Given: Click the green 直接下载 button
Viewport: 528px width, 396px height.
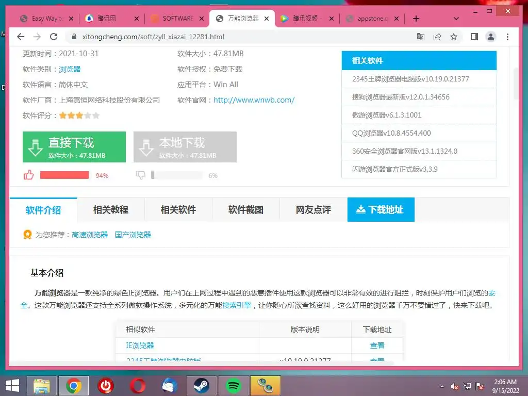Looking at the screenshot, I should tap(74, 147).
